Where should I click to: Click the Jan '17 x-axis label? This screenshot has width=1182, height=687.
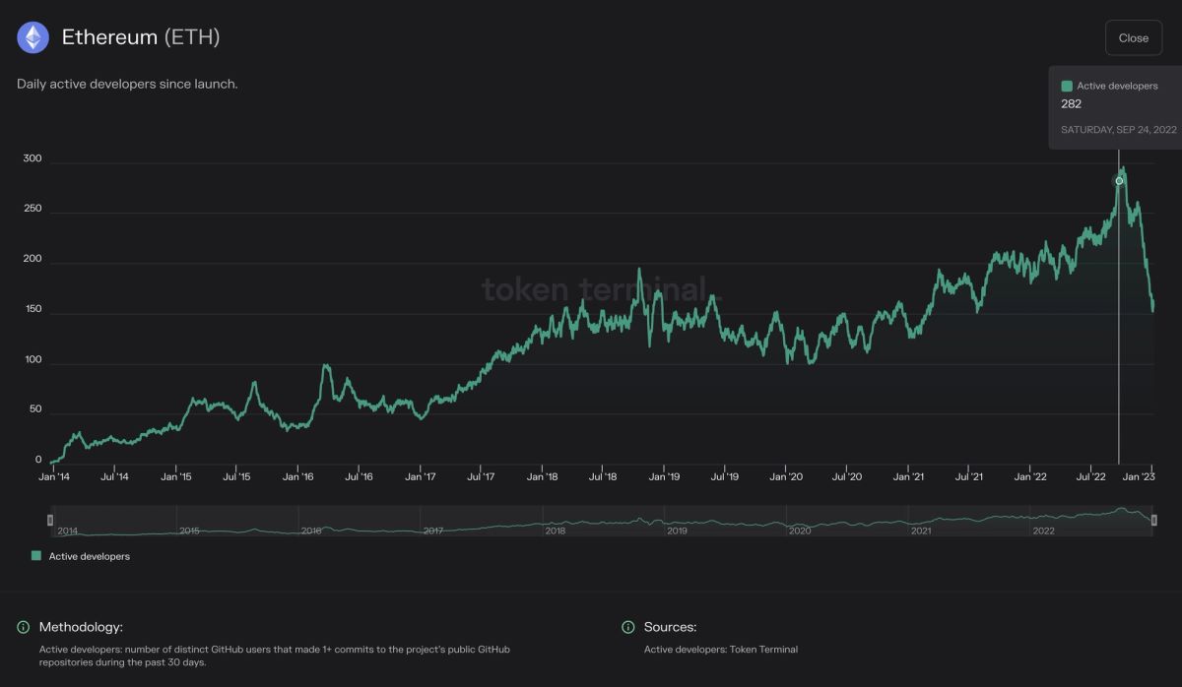[420, 477]
